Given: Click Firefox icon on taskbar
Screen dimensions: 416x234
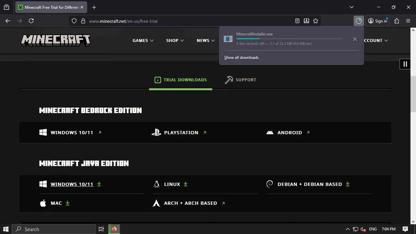Looking at the screenshot, I should (x=114, y=229).
